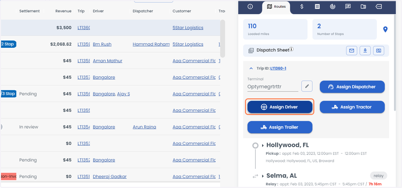
Task: Open trip LT1355 link
Action: [x=84, y=110]
